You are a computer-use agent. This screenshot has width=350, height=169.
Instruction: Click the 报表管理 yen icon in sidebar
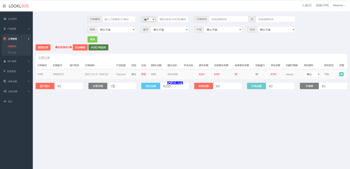[4, 71]
